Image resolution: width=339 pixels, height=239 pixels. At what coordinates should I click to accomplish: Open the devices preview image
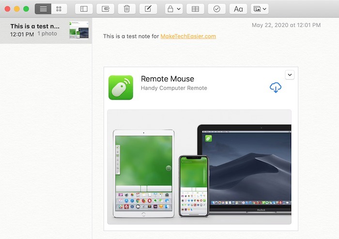tap(200, 167)
